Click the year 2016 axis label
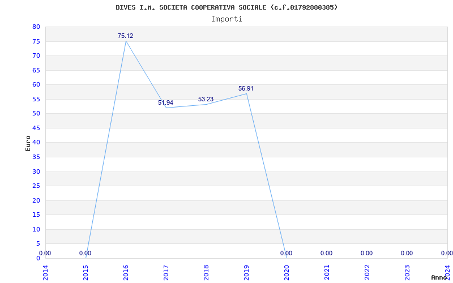Image resolution: width=453 pixels, height=283 pixels. coord(126,273)
